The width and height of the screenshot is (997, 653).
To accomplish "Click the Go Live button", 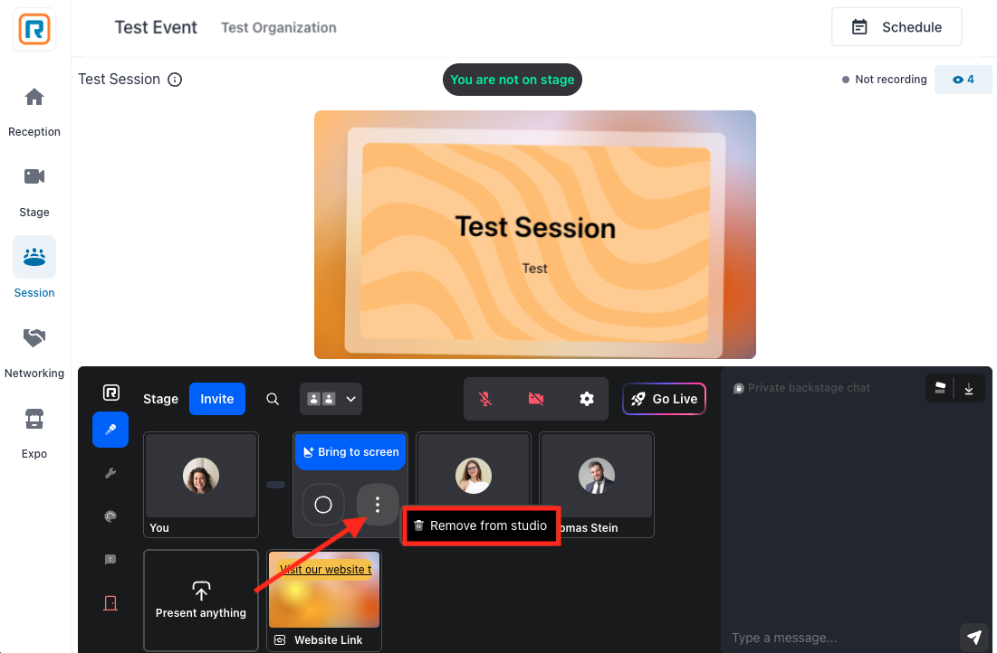I will point(664,399).
